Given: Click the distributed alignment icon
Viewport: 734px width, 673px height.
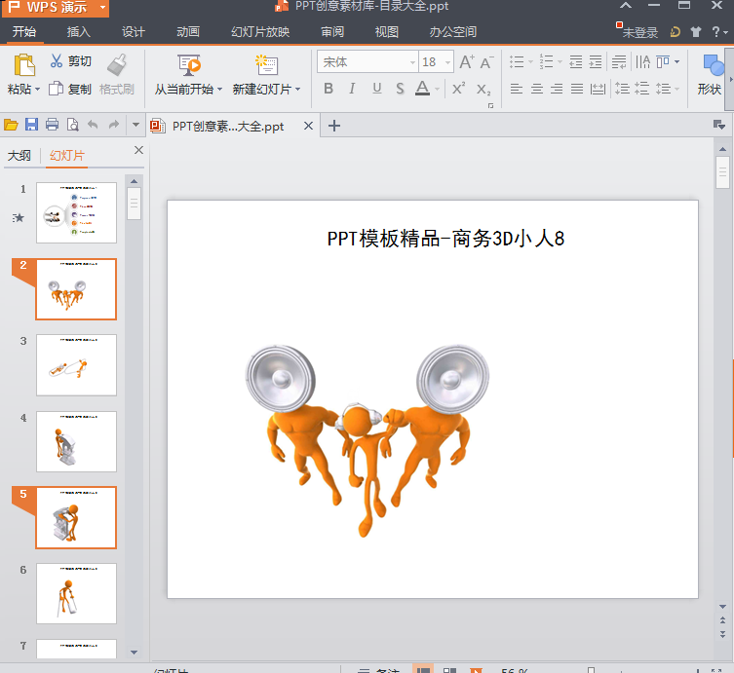Looking at the screenshot, I should click(598, 89).
